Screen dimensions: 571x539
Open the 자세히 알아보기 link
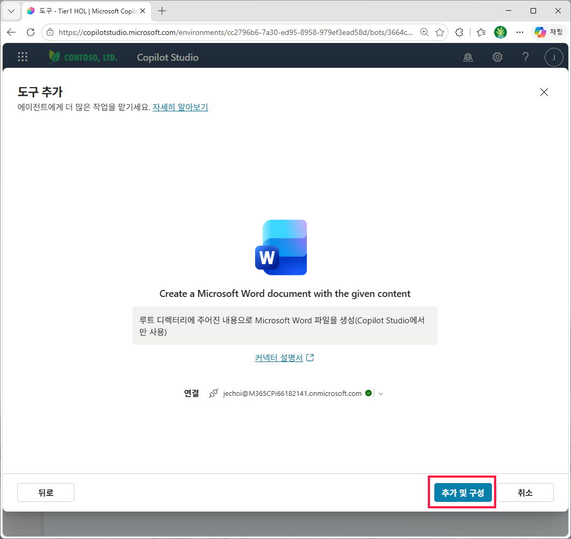(180, 107)
